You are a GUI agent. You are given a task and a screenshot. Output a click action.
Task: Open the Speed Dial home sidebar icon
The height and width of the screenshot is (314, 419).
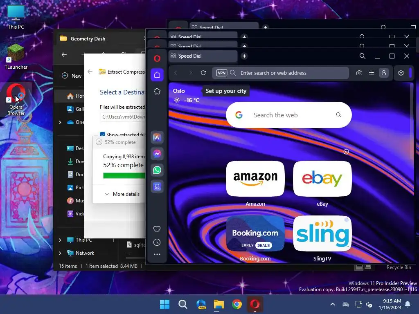pos(157,75)
